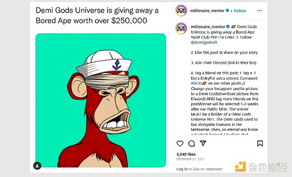Open the Bored Ape sailor hat image
Screen dimensions: 292x177
click(101, 100)
